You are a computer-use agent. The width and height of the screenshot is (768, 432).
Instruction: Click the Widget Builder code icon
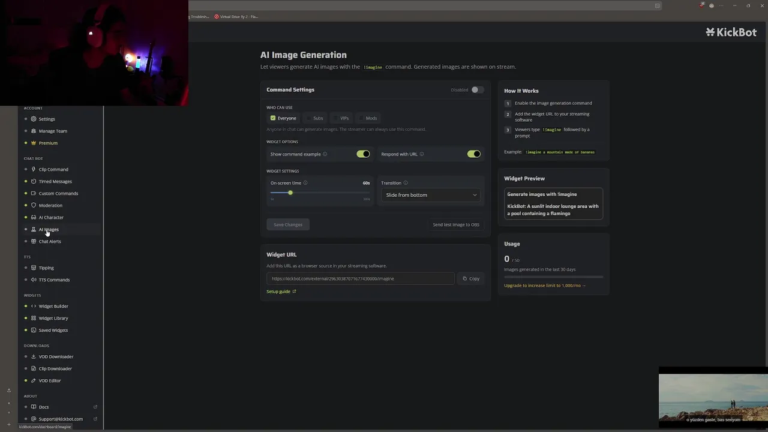(x=34, y=306)
